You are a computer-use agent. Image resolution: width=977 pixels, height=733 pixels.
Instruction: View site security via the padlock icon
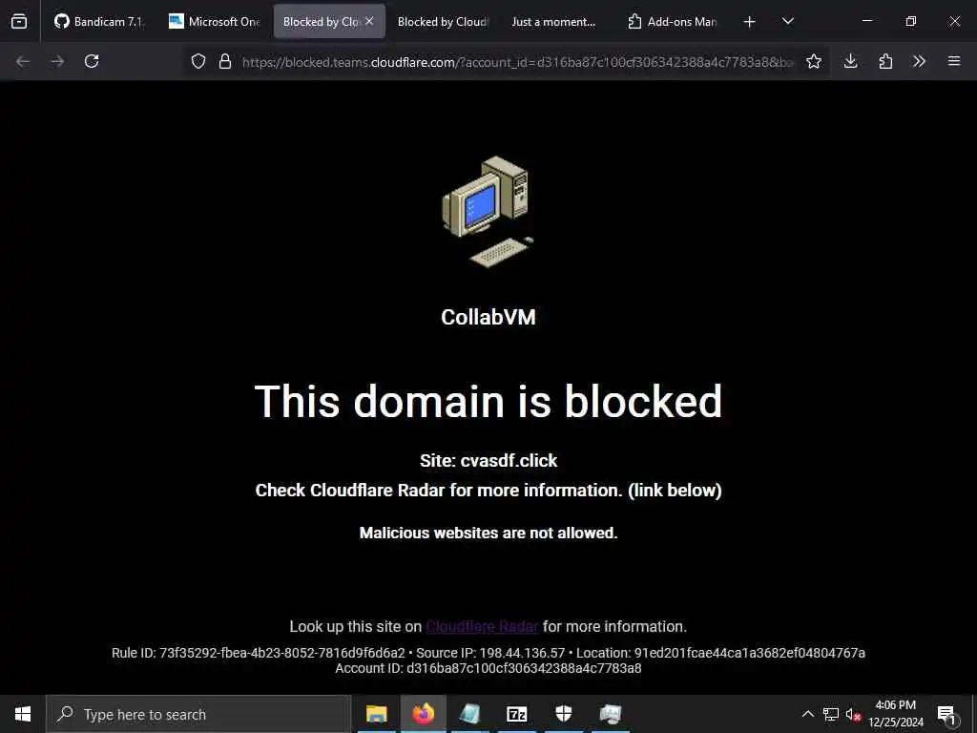tap(225, 61)
